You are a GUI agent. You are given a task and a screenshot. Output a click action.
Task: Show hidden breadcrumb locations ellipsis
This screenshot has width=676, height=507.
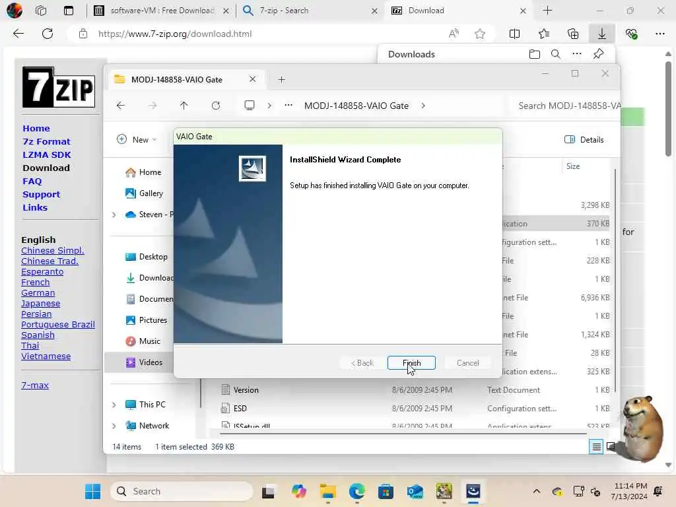(288, 106)
